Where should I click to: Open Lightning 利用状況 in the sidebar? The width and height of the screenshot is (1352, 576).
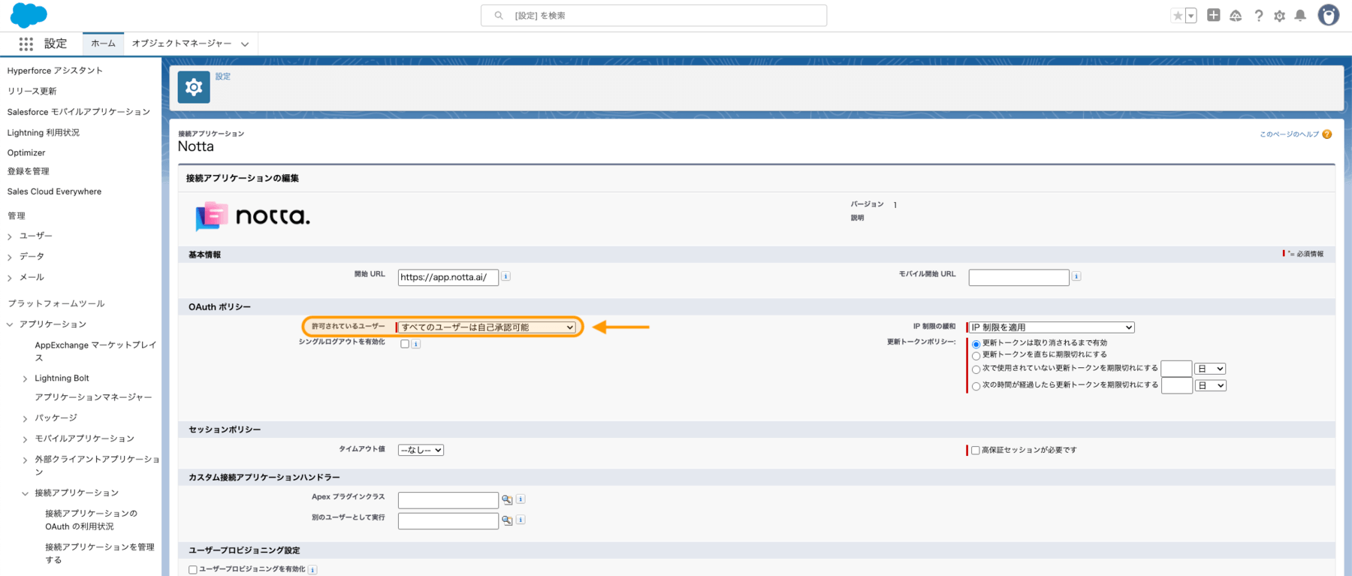click(x=44, y=133)
